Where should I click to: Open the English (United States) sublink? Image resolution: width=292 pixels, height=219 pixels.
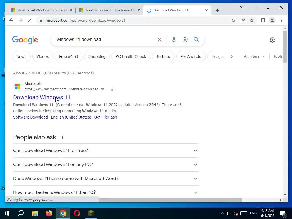(x=71, y=117)
